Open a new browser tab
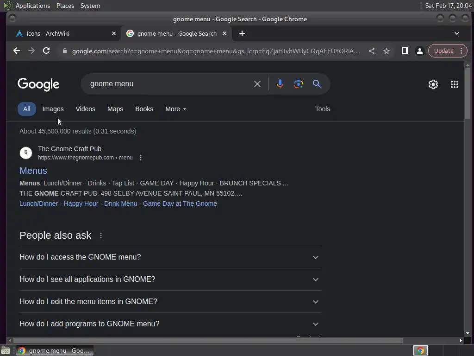The height and width of the screenshot is (356, 474). (242, 33)
